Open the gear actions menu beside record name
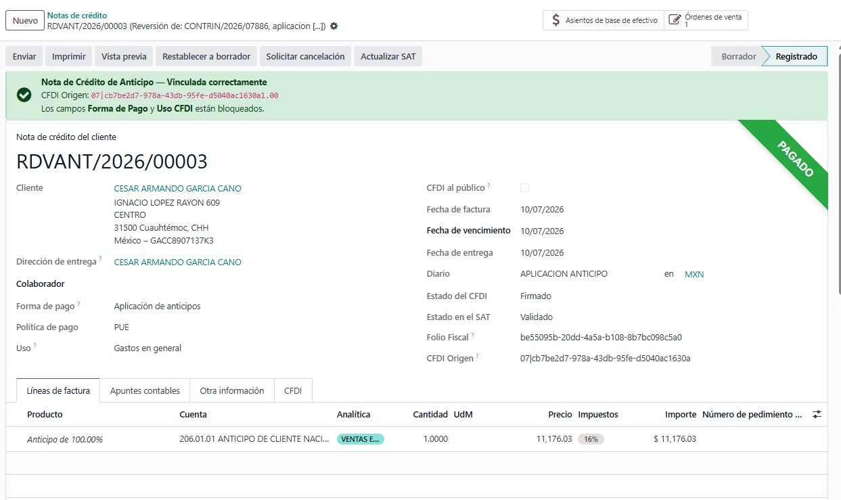 pos(334,26)
